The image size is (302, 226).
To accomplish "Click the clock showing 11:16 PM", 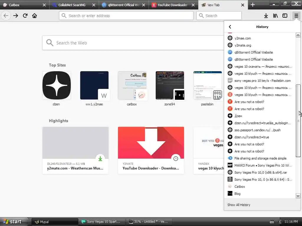I will (291, 222).
